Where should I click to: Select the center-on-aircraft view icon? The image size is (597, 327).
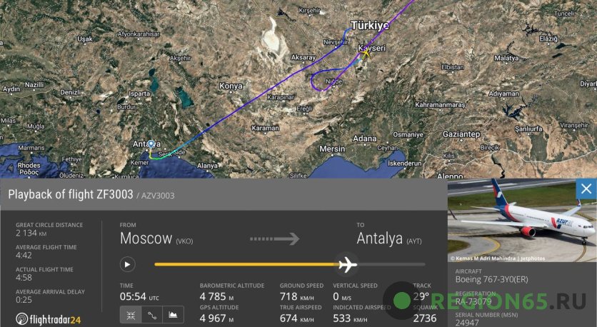[131, 315]
